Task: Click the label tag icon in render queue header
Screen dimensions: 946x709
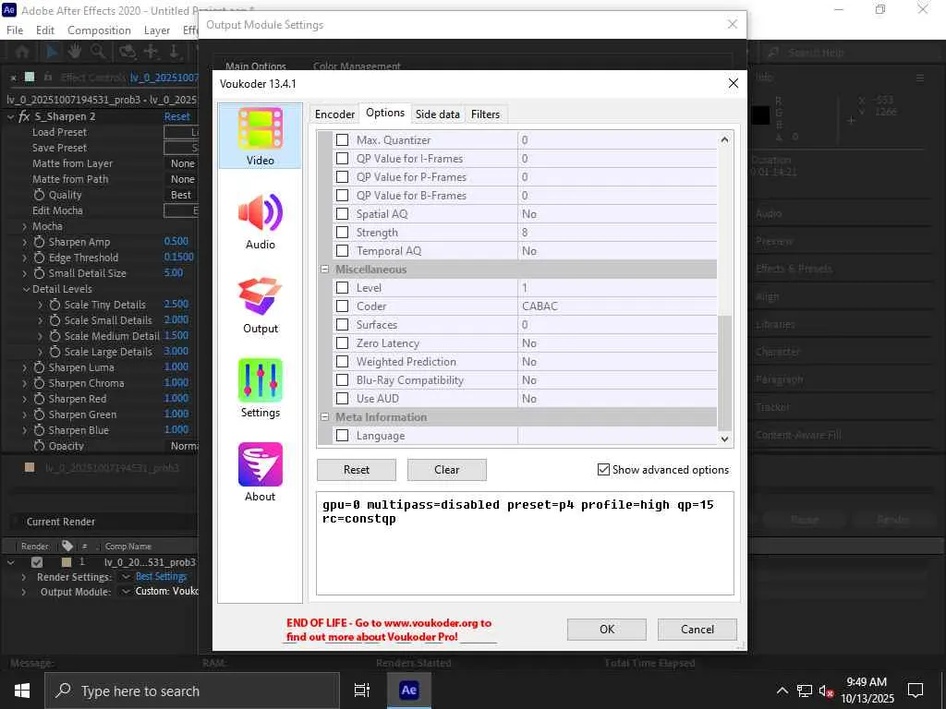Action: click(x=67, y=546)
